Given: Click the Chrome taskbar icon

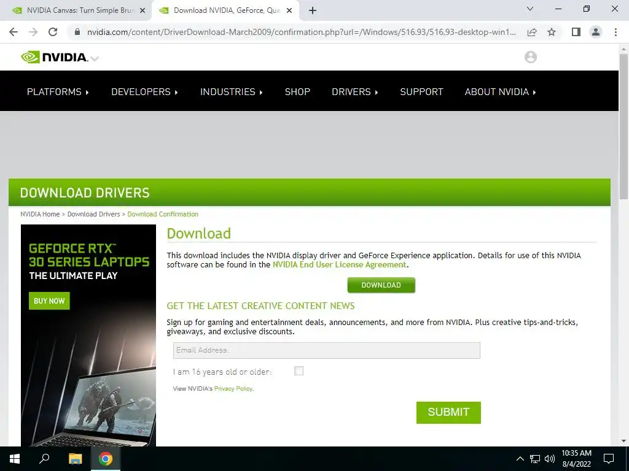Looking at the screenshot, I should pyautogui.click(x=106, y=459).
